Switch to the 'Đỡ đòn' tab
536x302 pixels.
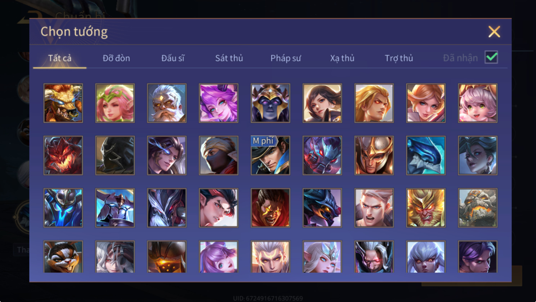116,58
